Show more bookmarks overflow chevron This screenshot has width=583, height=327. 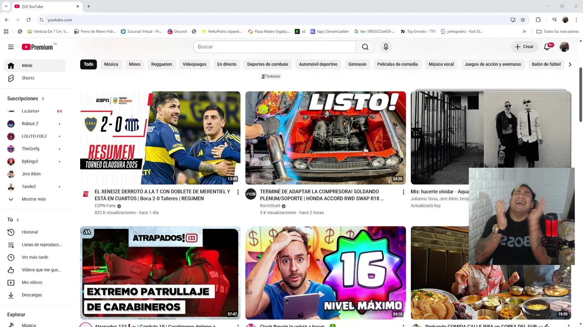[x=524, y=31]
